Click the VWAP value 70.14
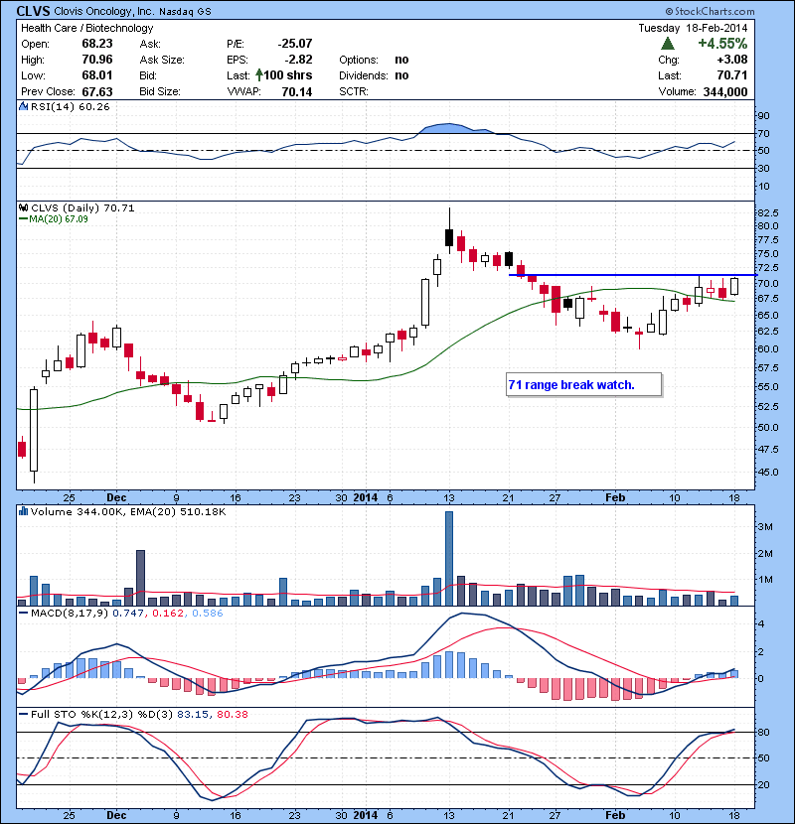Screen dimensions: 795x824 click(x=297, y=92)
